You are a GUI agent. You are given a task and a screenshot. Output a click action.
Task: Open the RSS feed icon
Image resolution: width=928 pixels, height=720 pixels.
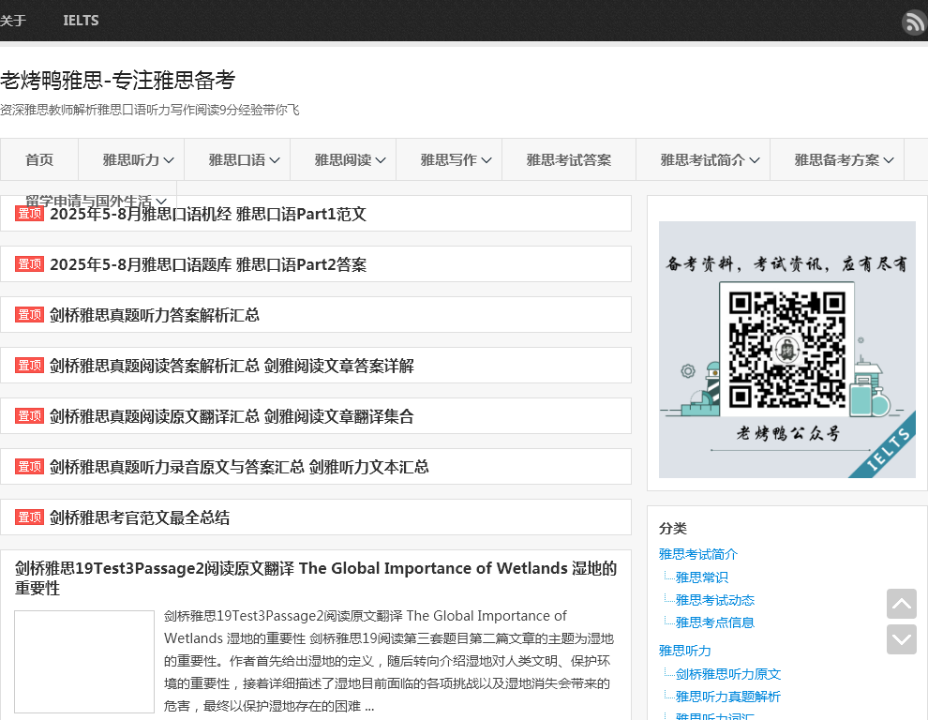tap(914, 22)
